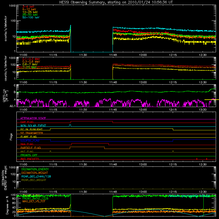Click the NON_SOLAR_EVENT flag label
The image size is (219, 219).
[x=33, y=126]
